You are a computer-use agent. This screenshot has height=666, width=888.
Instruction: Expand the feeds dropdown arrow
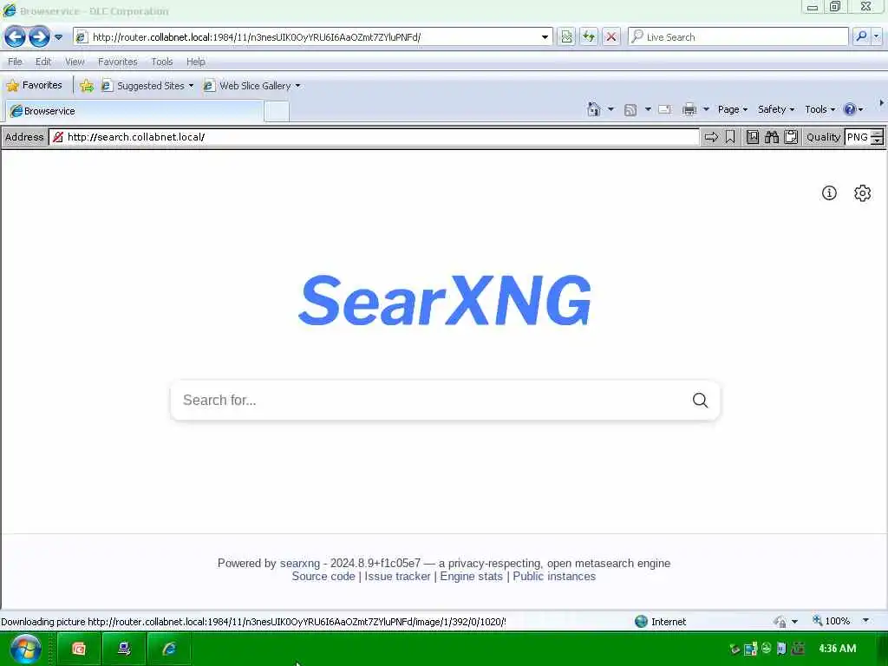coord(648,109)
